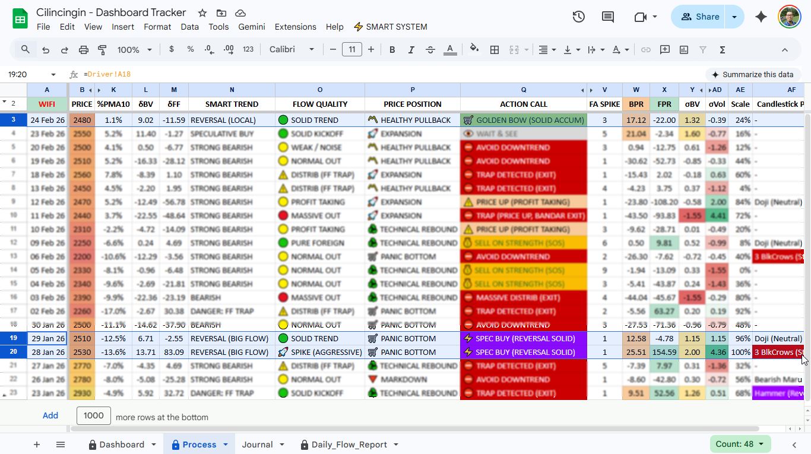Switch to the Journal sheet tab
The width and height of the screenshot is (811, 454).
pos(257,445)
